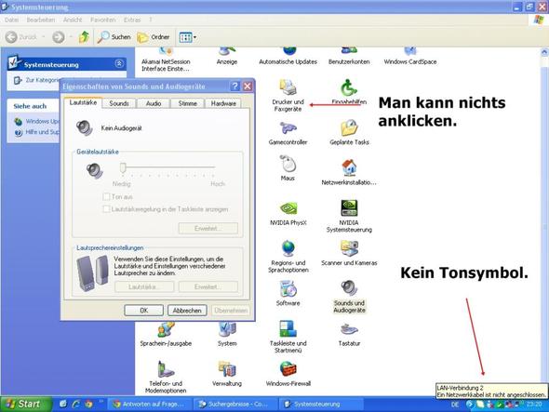Click the Abbrechen button
Viewport: 549px width, 412px height.
pos(187,311)
